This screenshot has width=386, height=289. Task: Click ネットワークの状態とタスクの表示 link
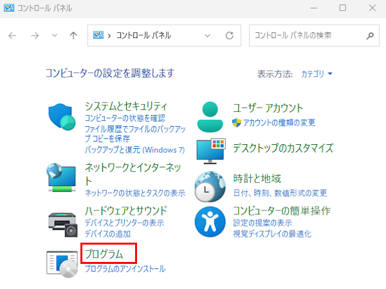pyautogui.click(x=135, y=193)
